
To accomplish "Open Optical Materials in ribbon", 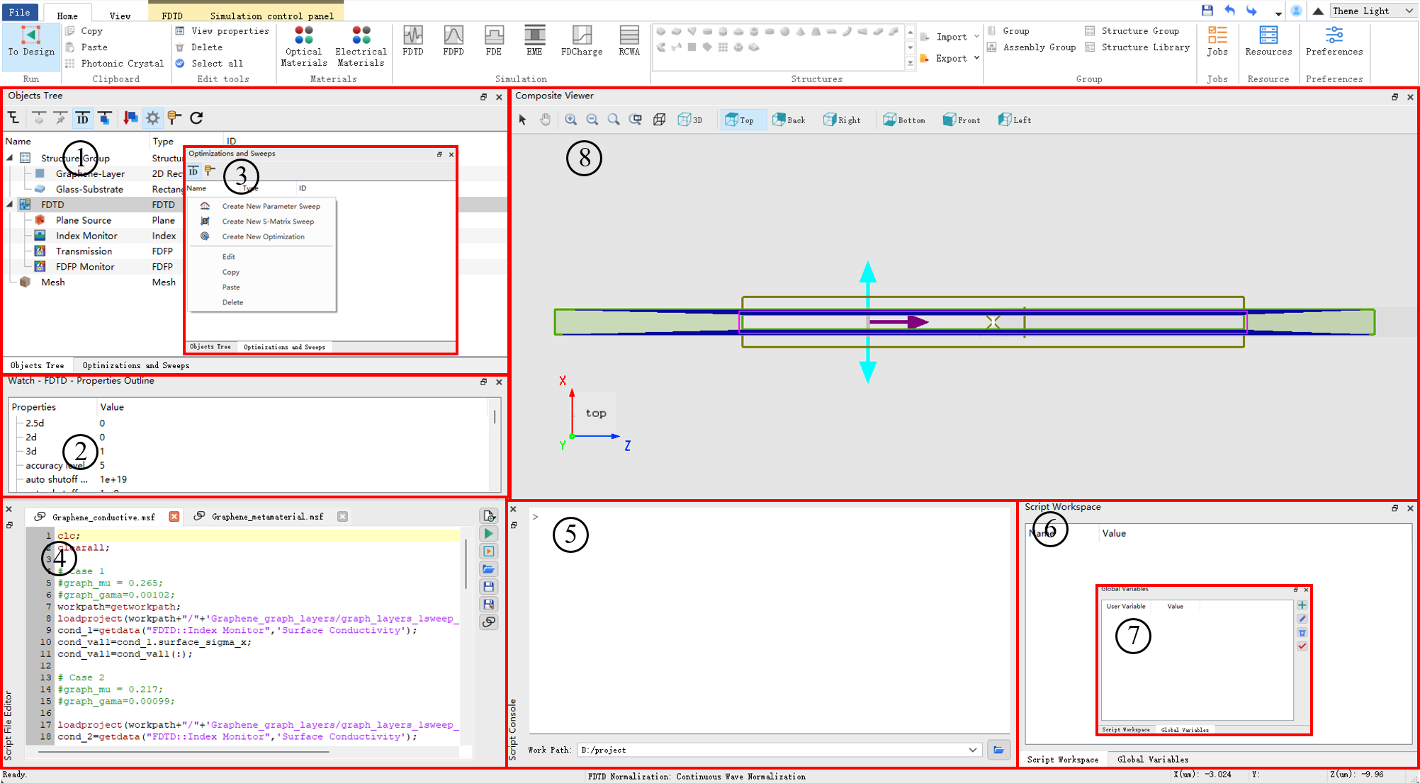I will (x=303, y=46).
